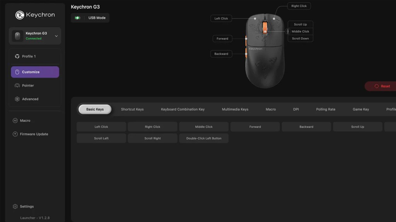Choose the Middle Click key option in the grid
Viewport: 396px width, 222px height.
tap(204, 127)
